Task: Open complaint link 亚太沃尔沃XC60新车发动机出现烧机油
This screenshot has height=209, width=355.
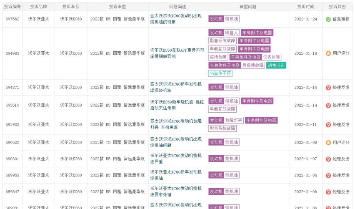Action: pos(176,87)
